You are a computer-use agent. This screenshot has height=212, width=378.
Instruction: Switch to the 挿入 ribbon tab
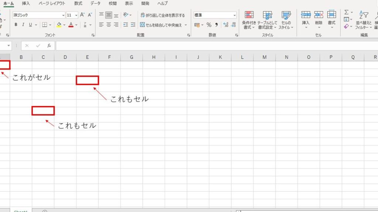[x=26, y=3]
